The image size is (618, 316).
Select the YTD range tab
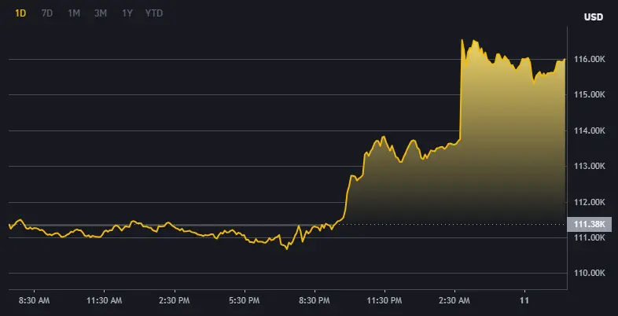[155, 13]
